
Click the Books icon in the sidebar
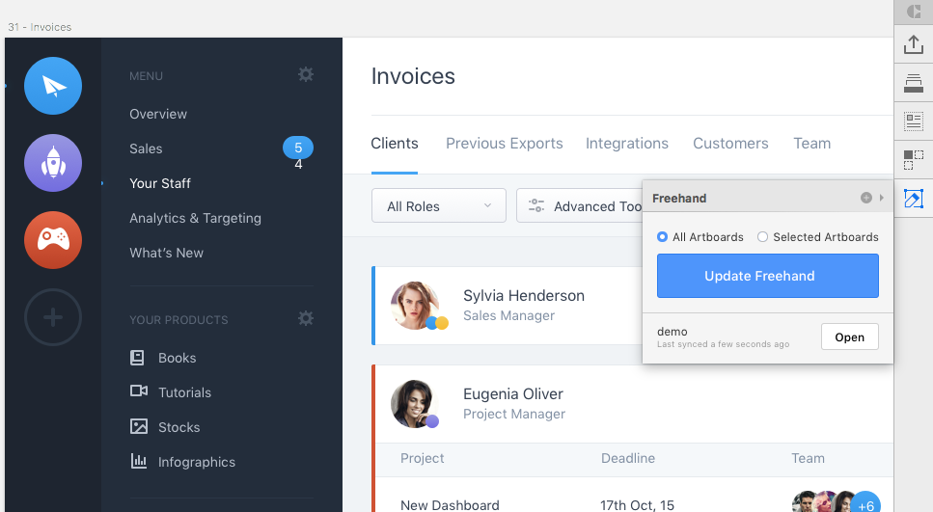coord(137,358)
